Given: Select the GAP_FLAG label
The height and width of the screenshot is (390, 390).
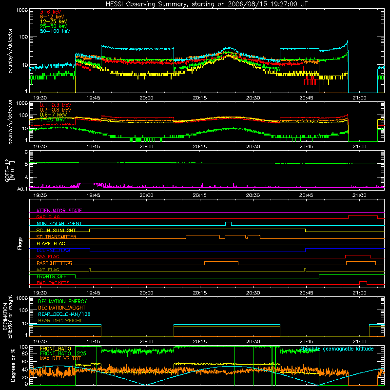Looking at the screenshot, I should point(48,217).
